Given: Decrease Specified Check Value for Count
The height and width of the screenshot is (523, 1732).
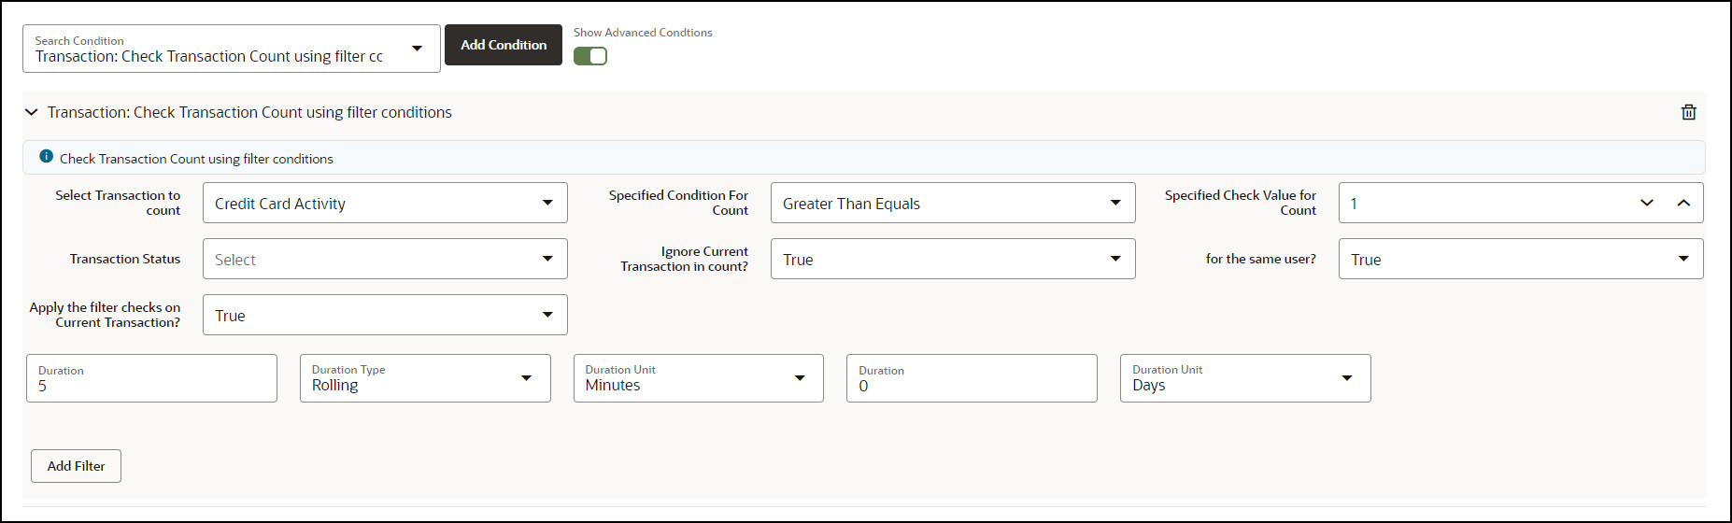Looking at the screenshot, I should 1647,203.
